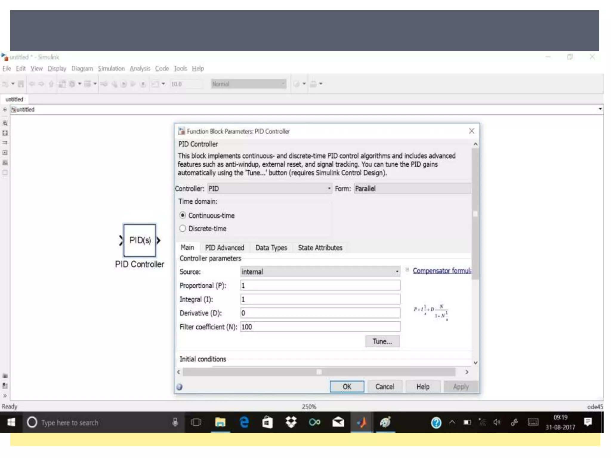Click the Image icon in left palette
Viewport: 611px width, 458px height.
(5, 163)
